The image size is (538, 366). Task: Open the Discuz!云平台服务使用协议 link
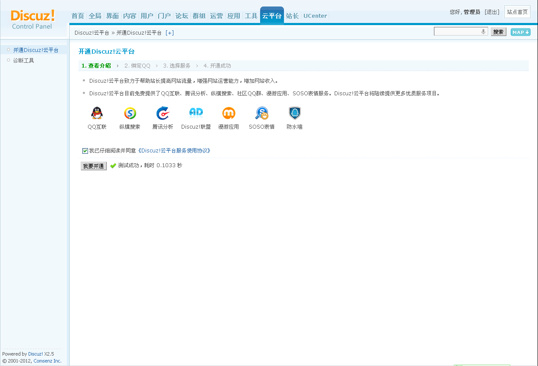coord(174,151)
